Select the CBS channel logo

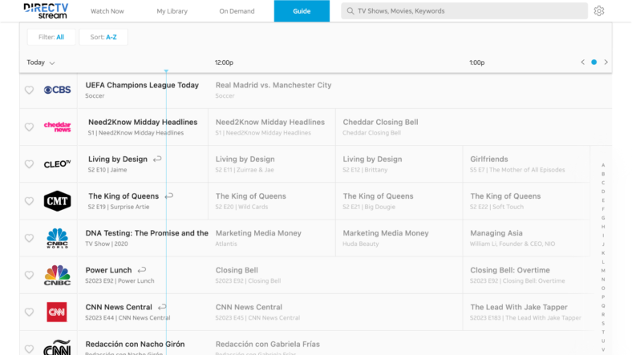(57, 90)
